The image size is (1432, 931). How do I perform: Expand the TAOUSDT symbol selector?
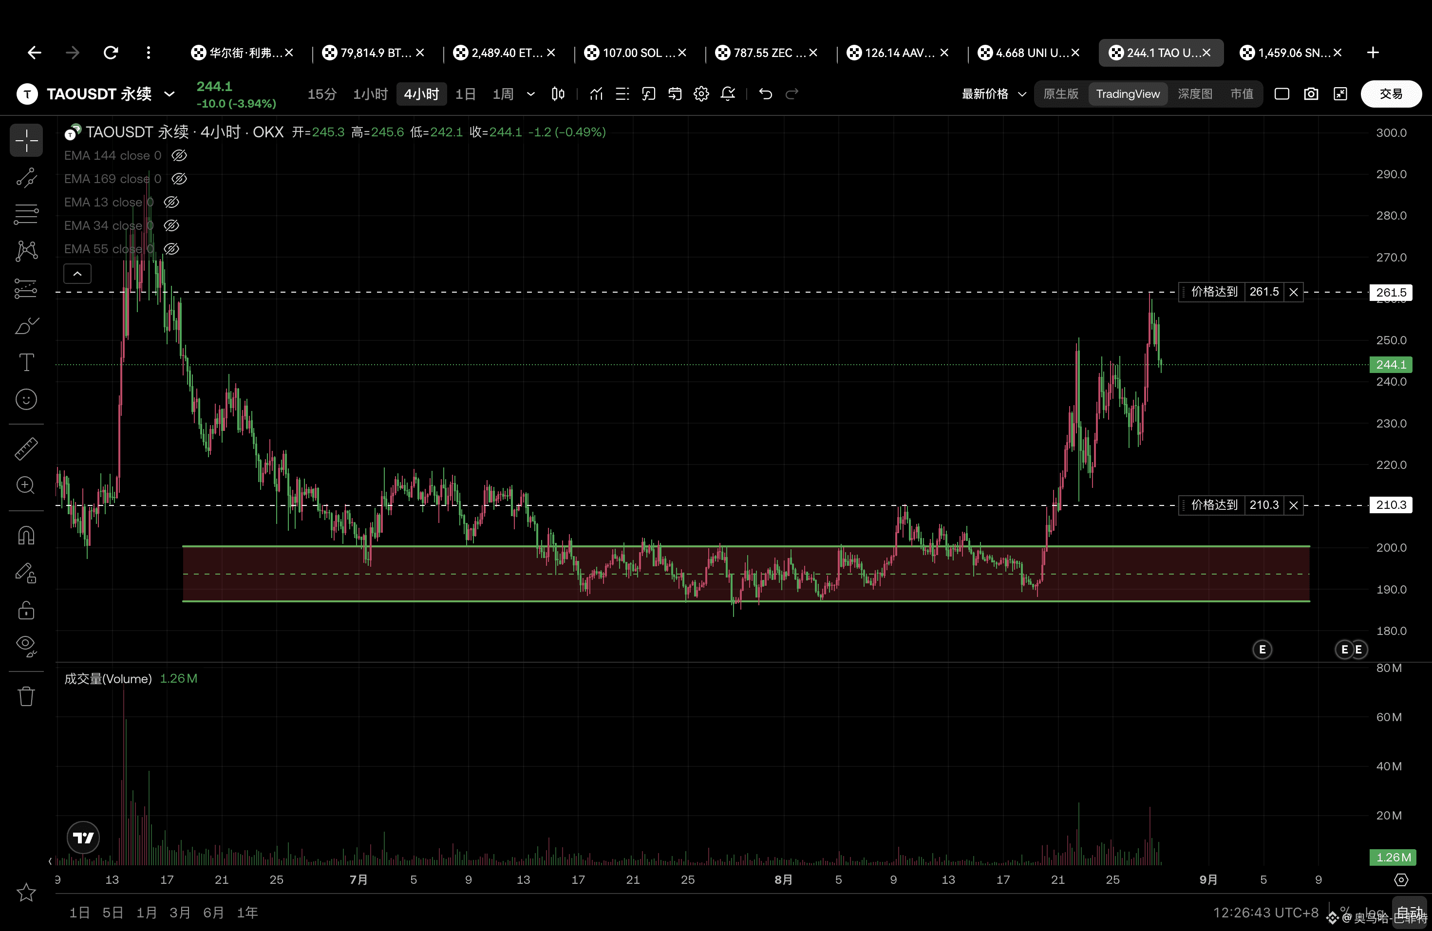[x=170, y=94]
